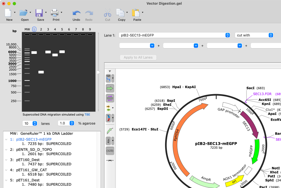Print the gel document
This screenshot has width=281, height=188.
point(54,13)
